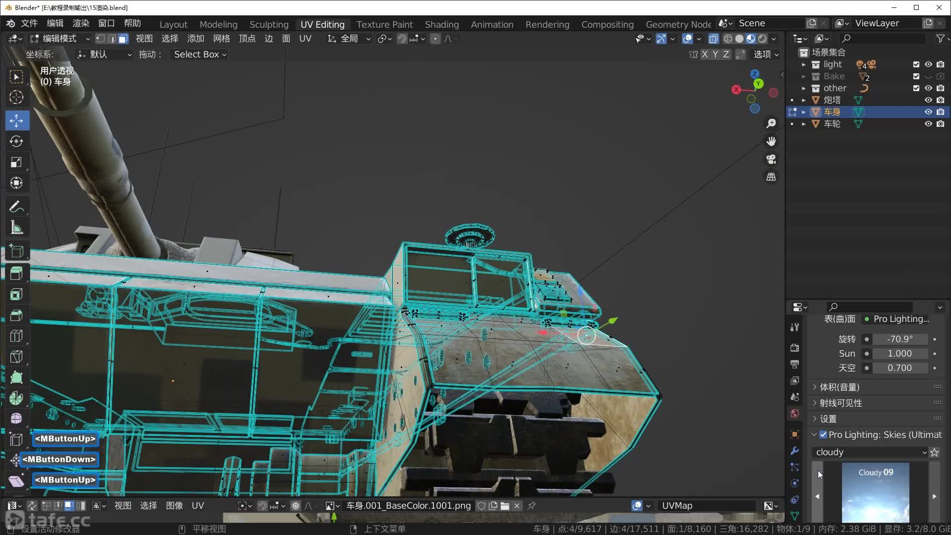This screenshot has width=951, height=535.
Task: Select the Scale tool in toolbar
Action: point(16,162)
